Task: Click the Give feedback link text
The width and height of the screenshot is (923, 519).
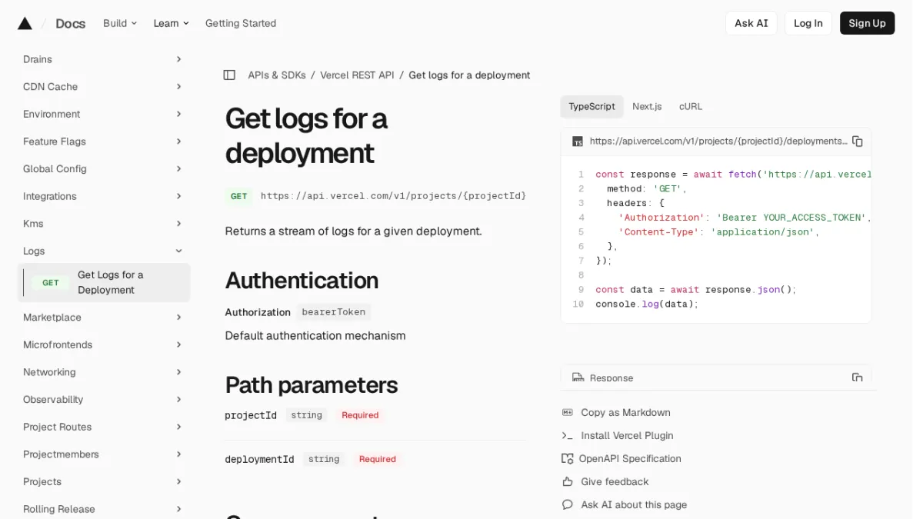Action: click(615, 481)
